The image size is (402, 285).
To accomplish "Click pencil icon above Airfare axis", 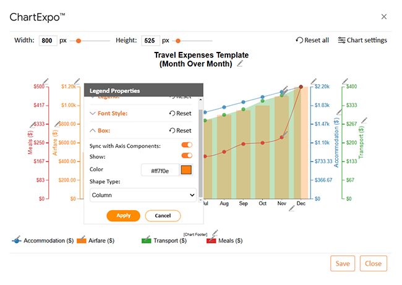I will (x=77, y=81).
